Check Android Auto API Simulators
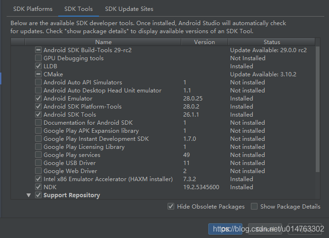 click(x=38, y=82)
